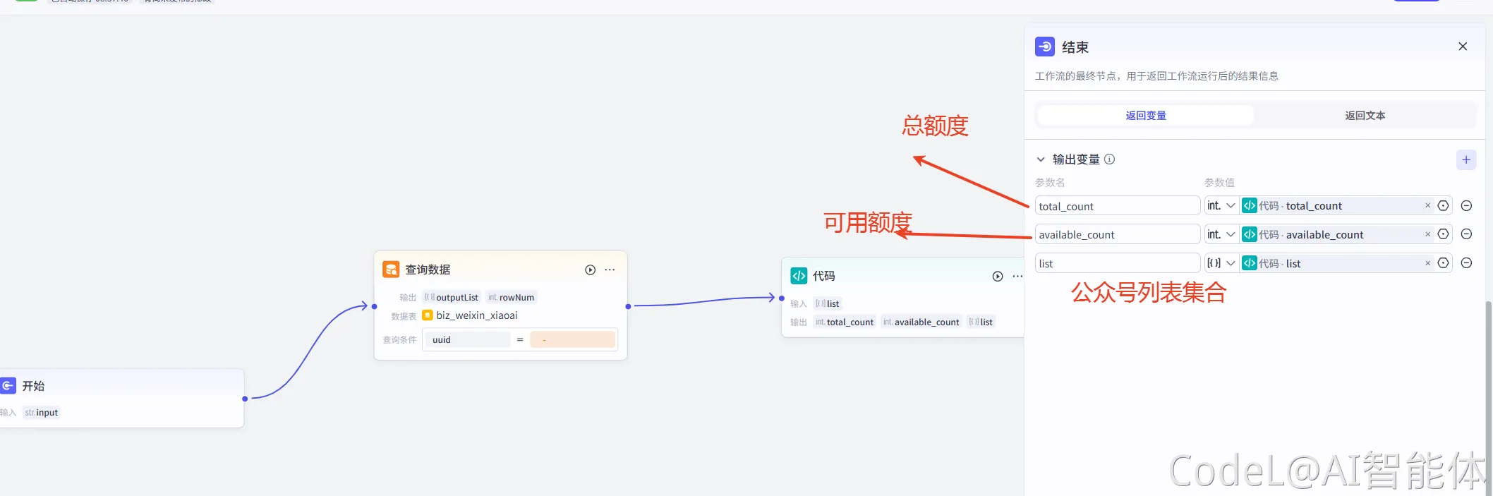Image resolution: width=1493 pixels, height=496 pixels.
Task: Switch to the 返回文本 tab
Action: pos(1365,115)
